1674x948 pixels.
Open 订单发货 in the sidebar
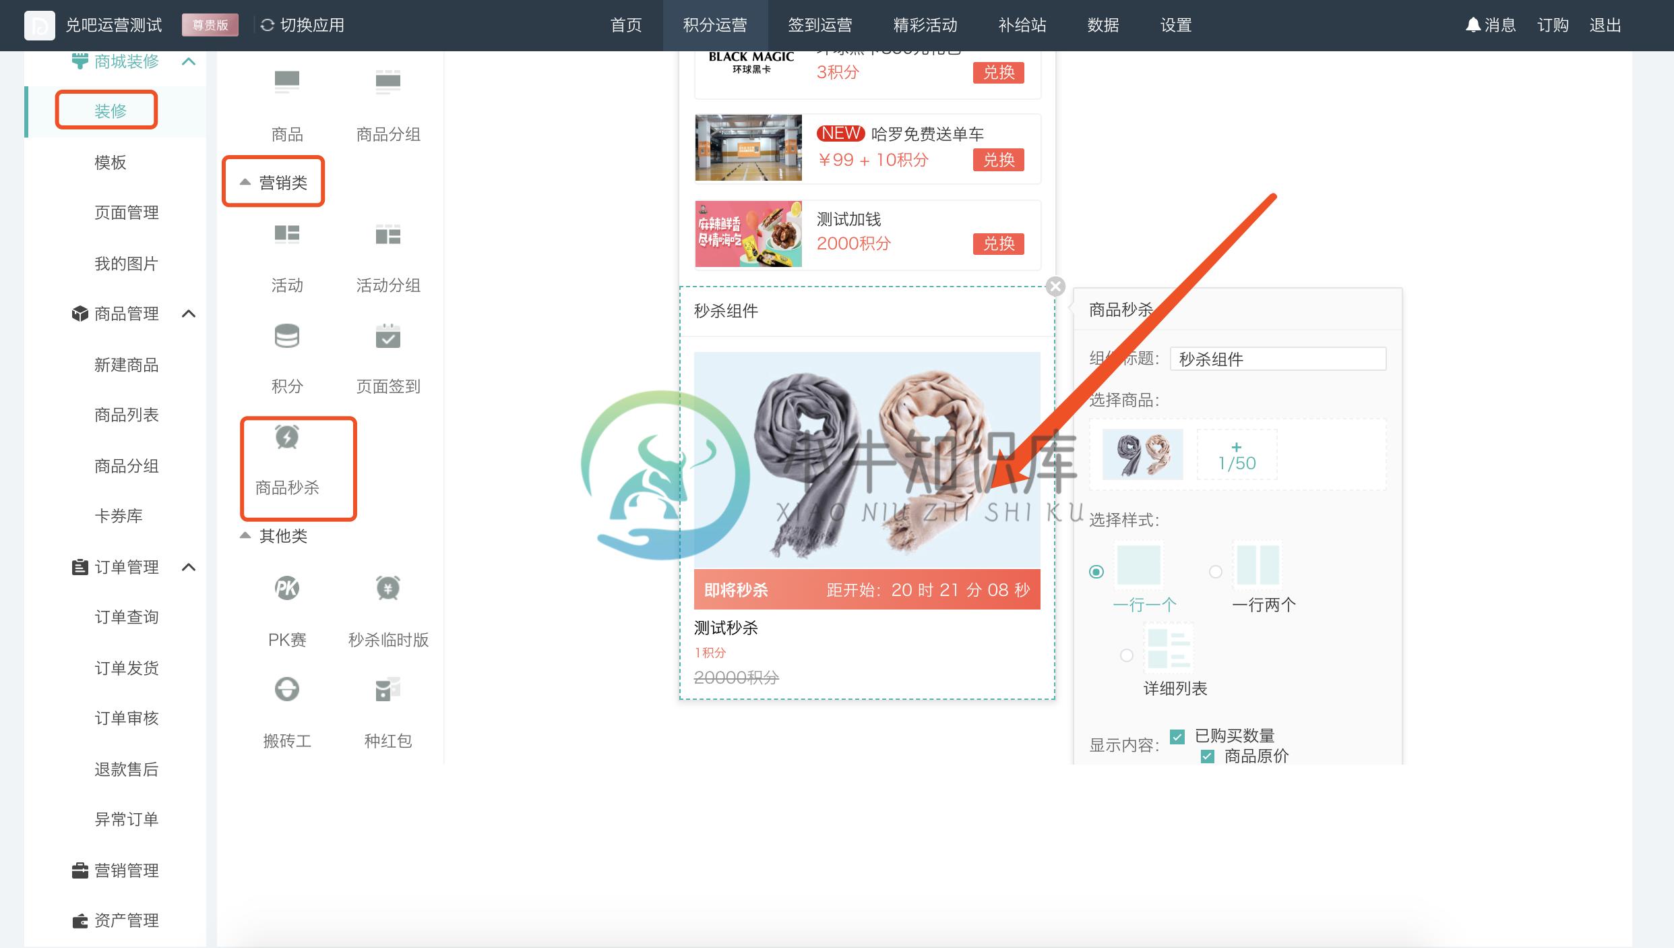[x=127, y=668]
